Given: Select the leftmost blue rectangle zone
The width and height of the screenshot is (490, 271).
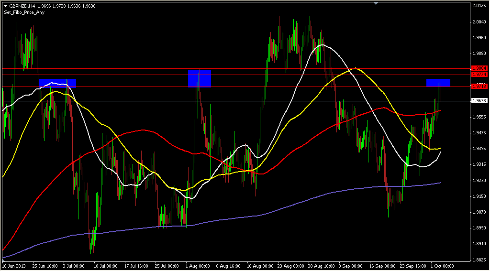Looking at the screenshot, I should point(57,83).
